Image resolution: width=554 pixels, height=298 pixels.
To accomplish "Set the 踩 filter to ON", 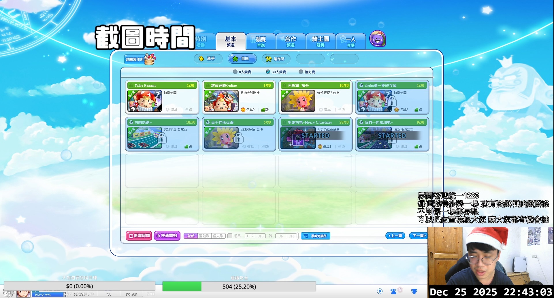I will [x=280, y=236].
